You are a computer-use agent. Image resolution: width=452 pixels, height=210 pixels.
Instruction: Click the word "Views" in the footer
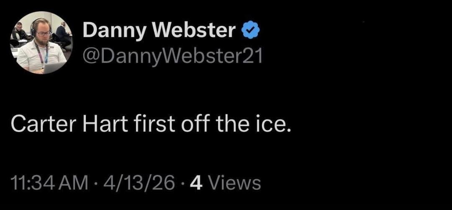(x=234, y=183)
